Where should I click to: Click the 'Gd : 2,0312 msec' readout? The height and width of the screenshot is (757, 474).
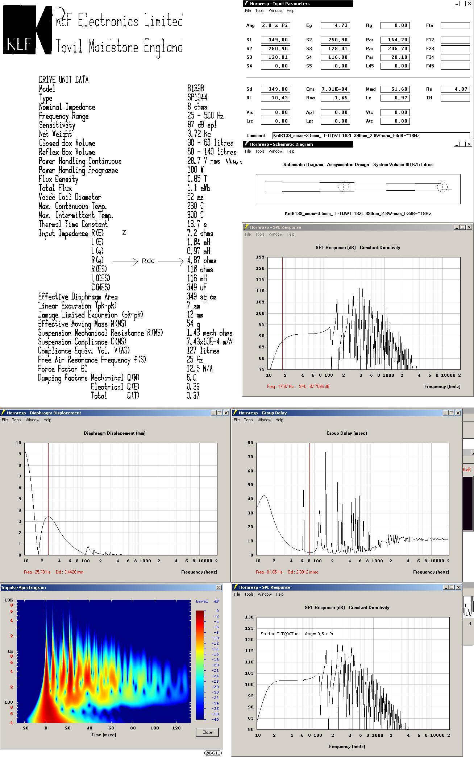click(303, 572)
